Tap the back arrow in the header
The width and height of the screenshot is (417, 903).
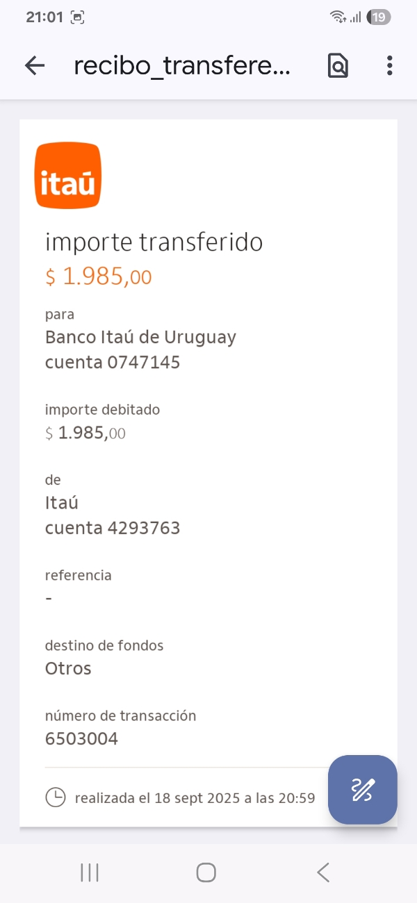click(x=34, y=66)
